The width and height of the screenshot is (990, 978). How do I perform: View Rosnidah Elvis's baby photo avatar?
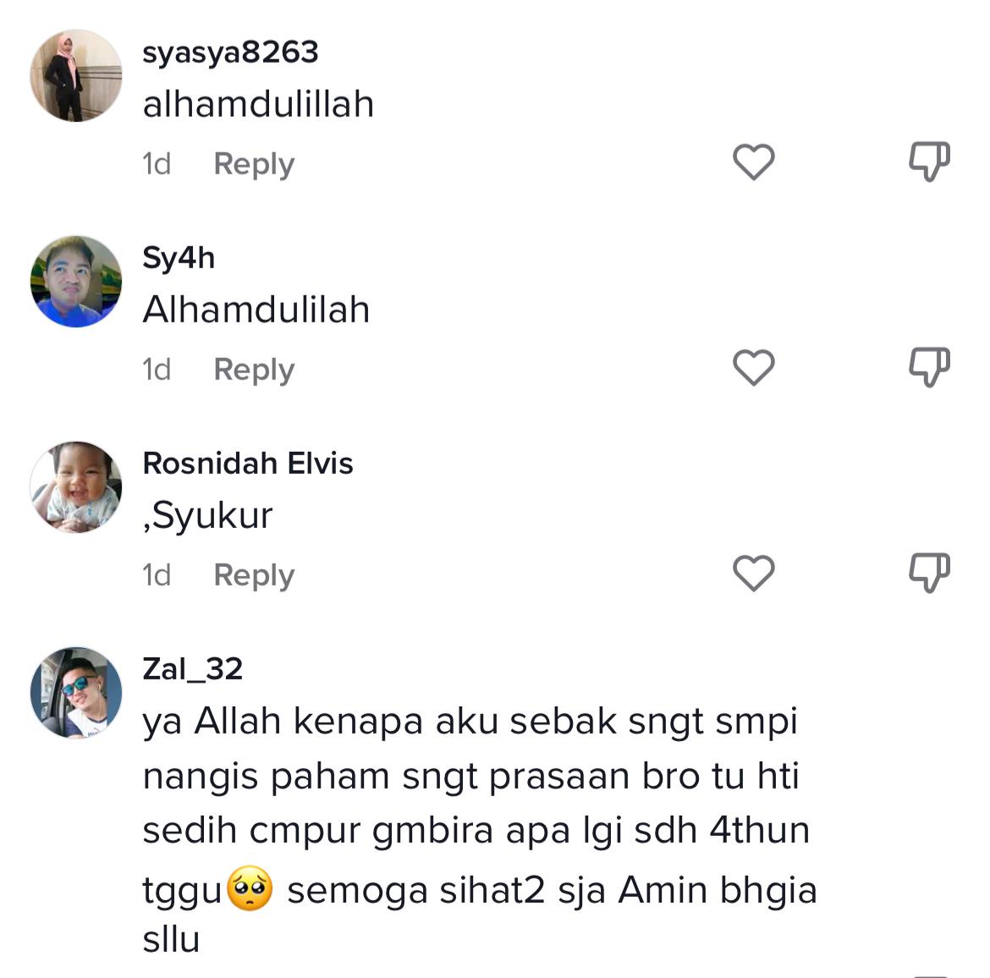click(x=76, y=486)
